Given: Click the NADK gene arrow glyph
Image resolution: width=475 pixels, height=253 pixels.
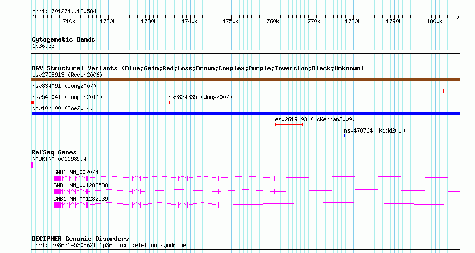Looking at the screenshot, I should (30, 165).
